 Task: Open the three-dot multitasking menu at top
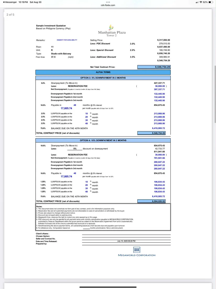pos(108,2)
